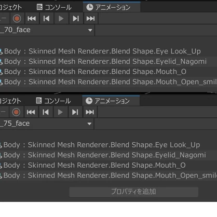Screen dimensions: 217x217
Task: Click the プロパティを追加 button
Action: [x=133, y=192]
